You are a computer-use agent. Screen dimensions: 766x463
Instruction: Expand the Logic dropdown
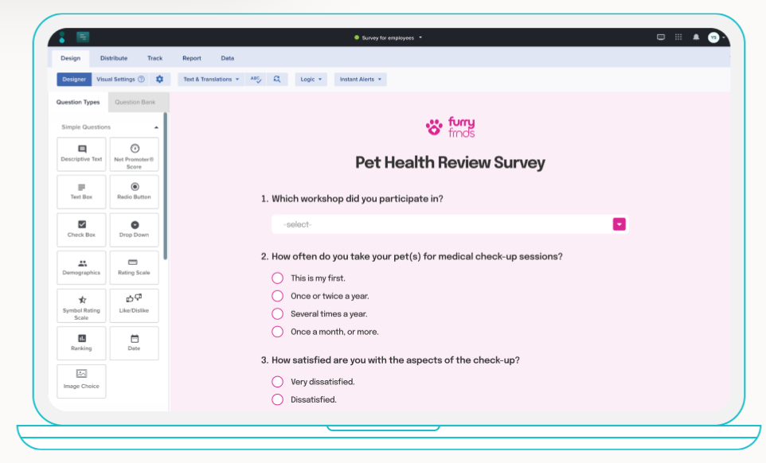311,80
